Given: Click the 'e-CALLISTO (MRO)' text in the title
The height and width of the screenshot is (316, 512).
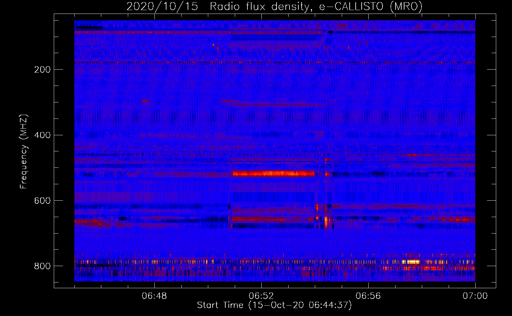Looking at the screenshot, I should pyautogui.click(x=371, y=7).
